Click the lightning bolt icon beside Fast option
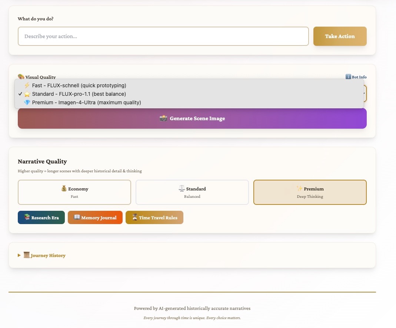Screen dimensions: 396x328 [26, 85]
